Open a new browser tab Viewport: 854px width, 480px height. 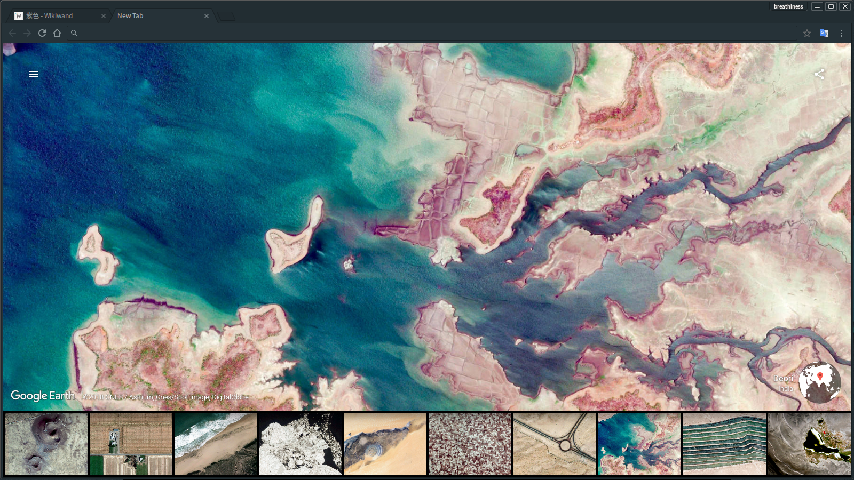[x=226, y=16]
